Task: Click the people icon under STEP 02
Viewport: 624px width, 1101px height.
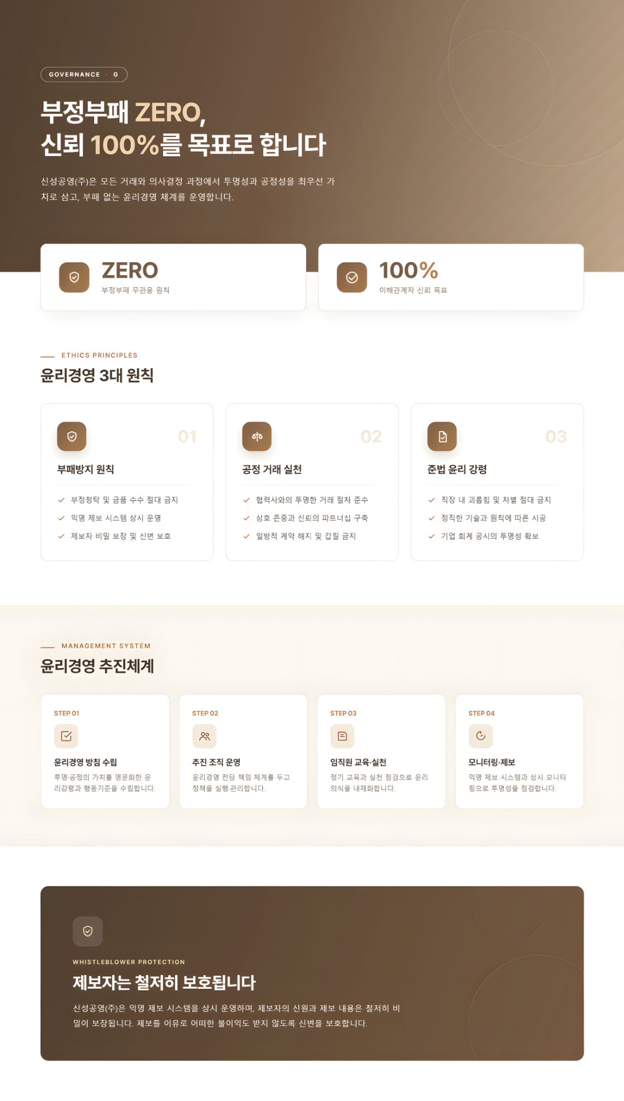Action: tap(204, 736)
